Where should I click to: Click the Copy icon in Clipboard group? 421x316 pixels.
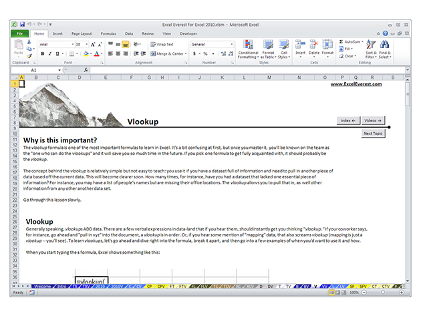[29, 49]
